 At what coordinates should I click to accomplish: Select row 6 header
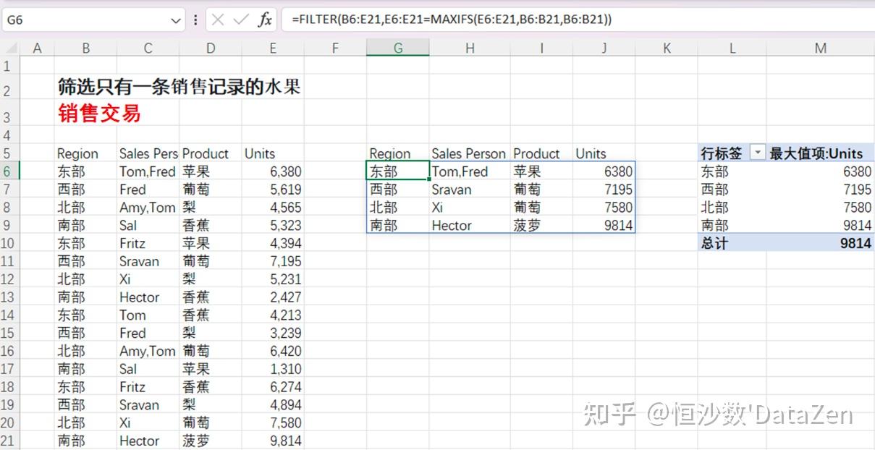[8, 171]
